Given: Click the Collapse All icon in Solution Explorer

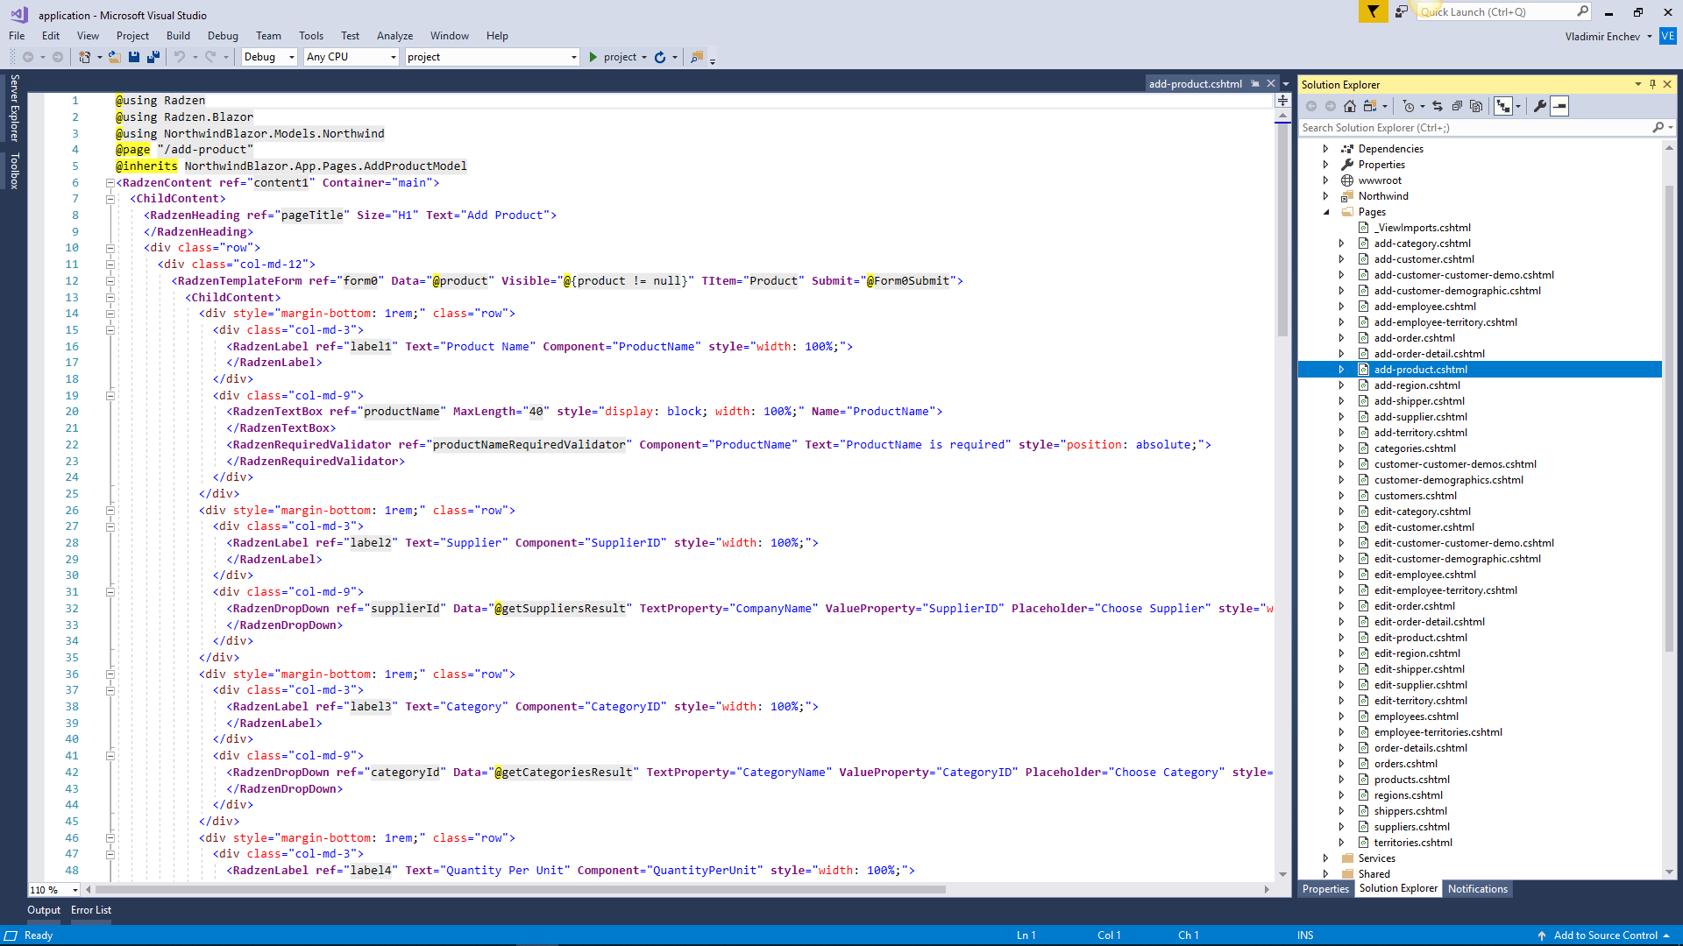Looking at the screenshot, I should [x=1457, y=106].
